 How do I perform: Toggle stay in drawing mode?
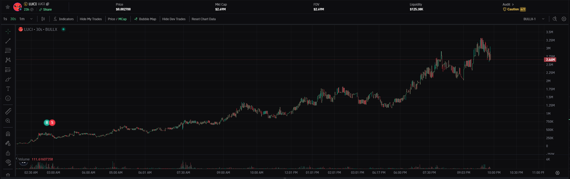[8, 143]
